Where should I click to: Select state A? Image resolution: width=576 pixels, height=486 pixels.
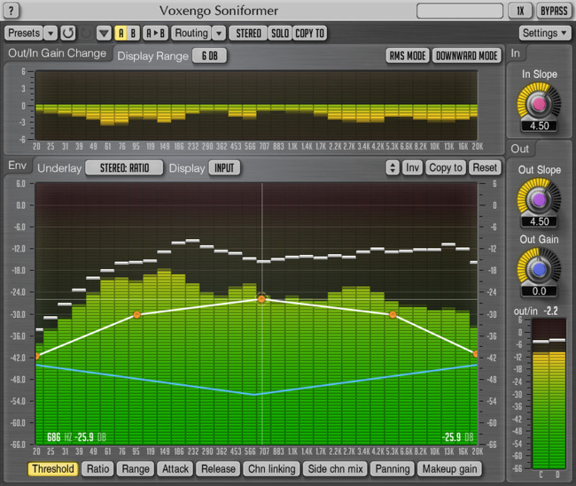click(x=121, y=34)
